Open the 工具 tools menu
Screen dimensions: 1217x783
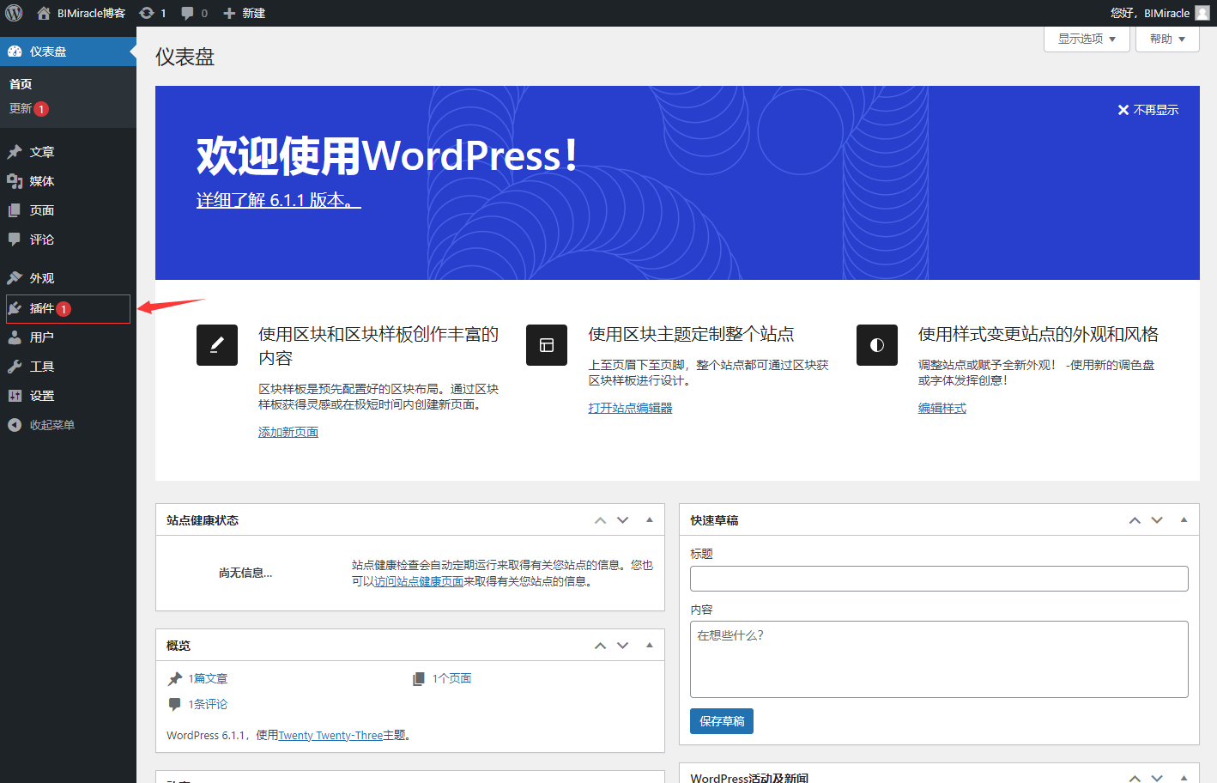(68, 367)
